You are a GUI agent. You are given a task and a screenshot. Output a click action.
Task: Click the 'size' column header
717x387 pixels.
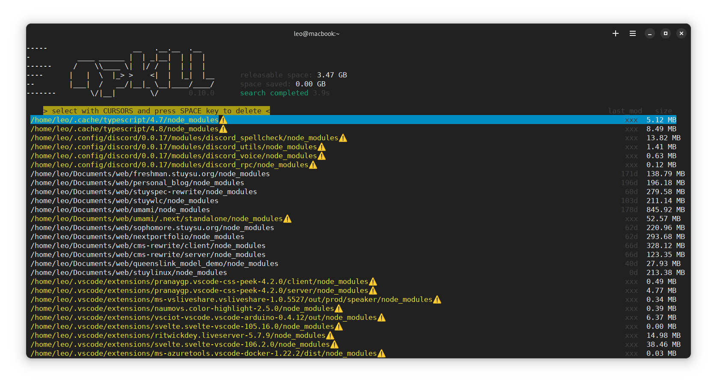(664, 111)
